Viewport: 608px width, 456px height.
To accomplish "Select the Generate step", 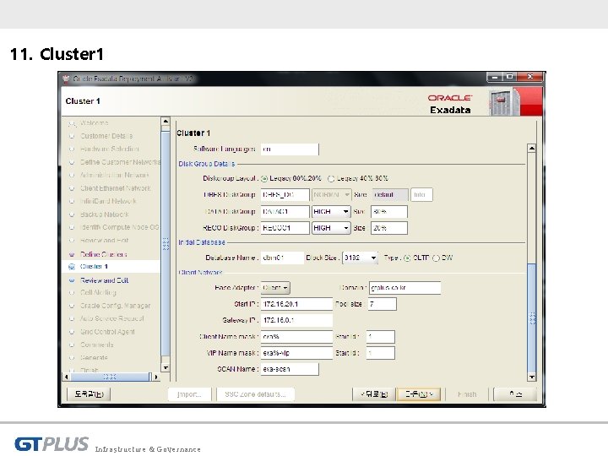I will click(x=94, y=357).
